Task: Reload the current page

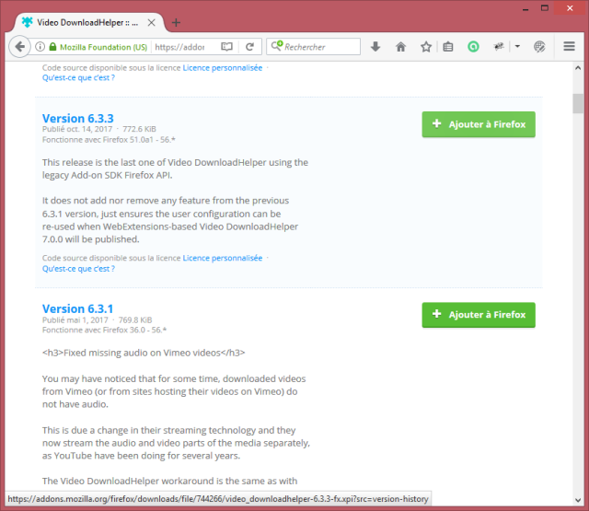Action: point(249,47)
